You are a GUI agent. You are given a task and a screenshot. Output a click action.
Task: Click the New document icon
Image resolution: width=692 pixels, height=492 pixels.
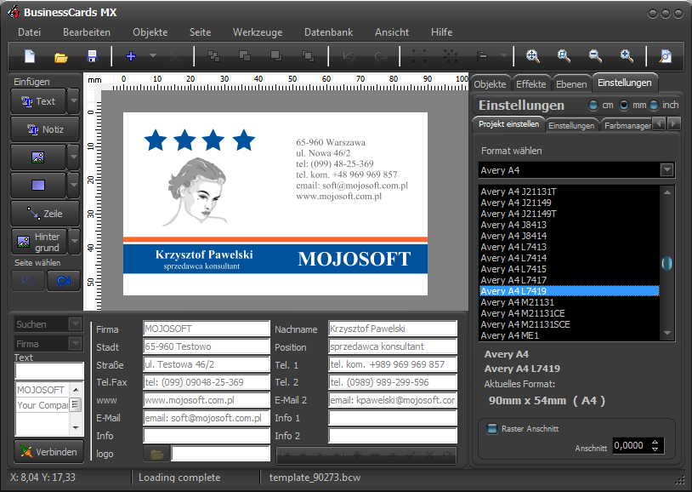point(30,56)
